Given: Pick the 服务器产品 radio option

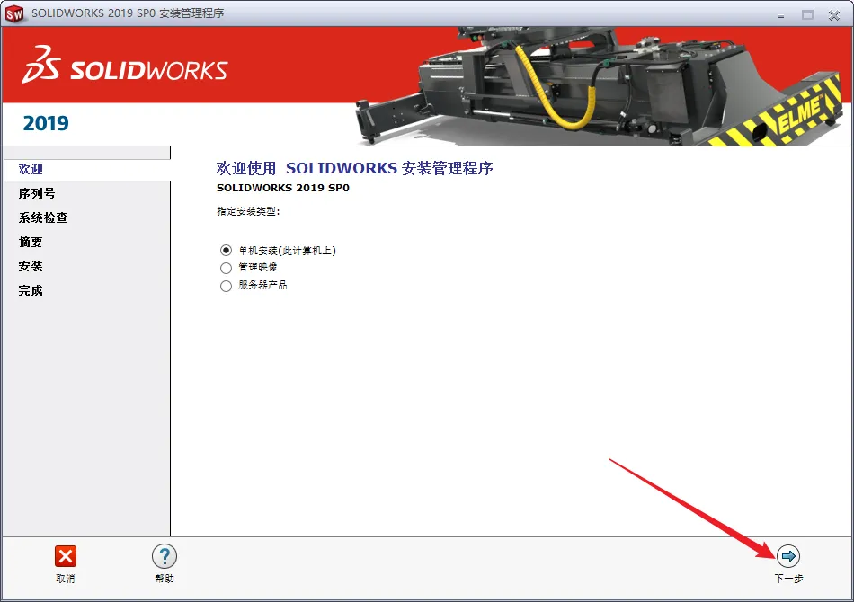Looking at the screenshot, I should pyautogui.click(x=226, y=286).
